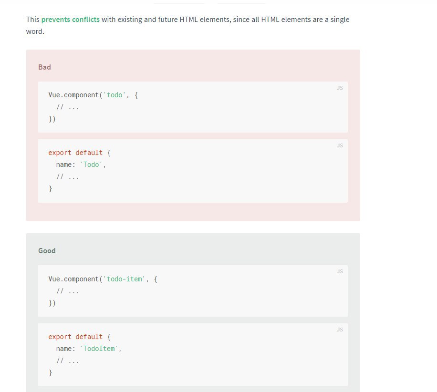Click 'export default' in the Good section
The height and width of the screenshot is (392, 437).
tap(75, 337)
